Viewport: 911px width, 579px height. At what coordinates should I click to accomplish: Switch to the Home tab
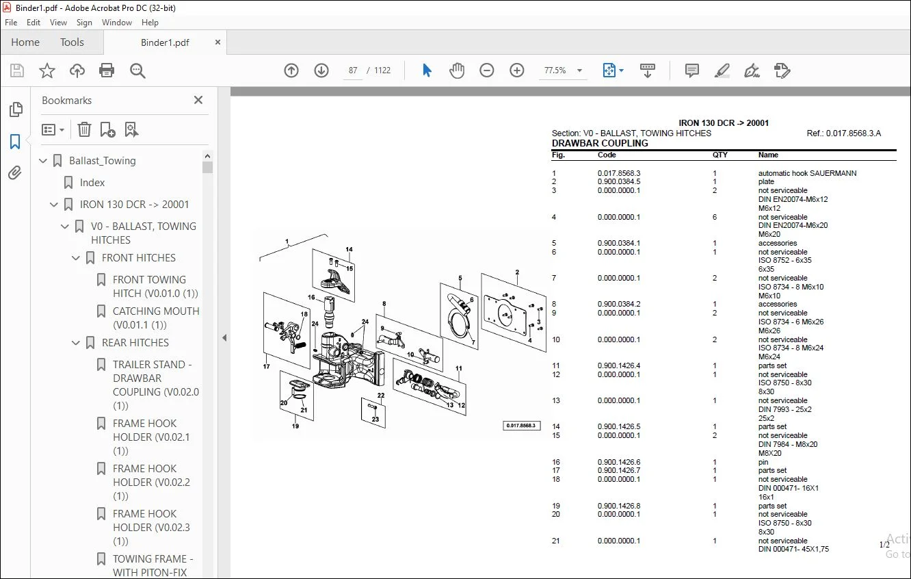pos(25,42)
